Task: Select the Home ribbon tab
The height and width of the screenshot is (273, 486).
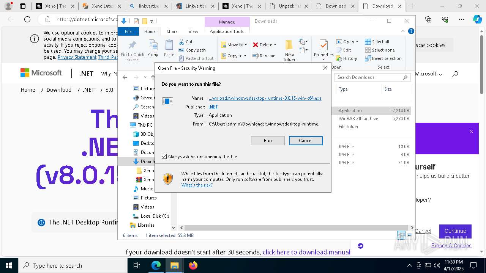Action: (150, 31)
